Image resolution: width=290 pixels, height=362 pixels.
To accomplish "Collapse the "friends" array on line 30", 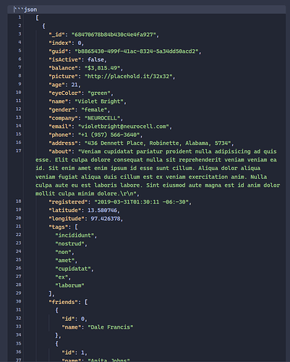I will (x=86, y=302).
